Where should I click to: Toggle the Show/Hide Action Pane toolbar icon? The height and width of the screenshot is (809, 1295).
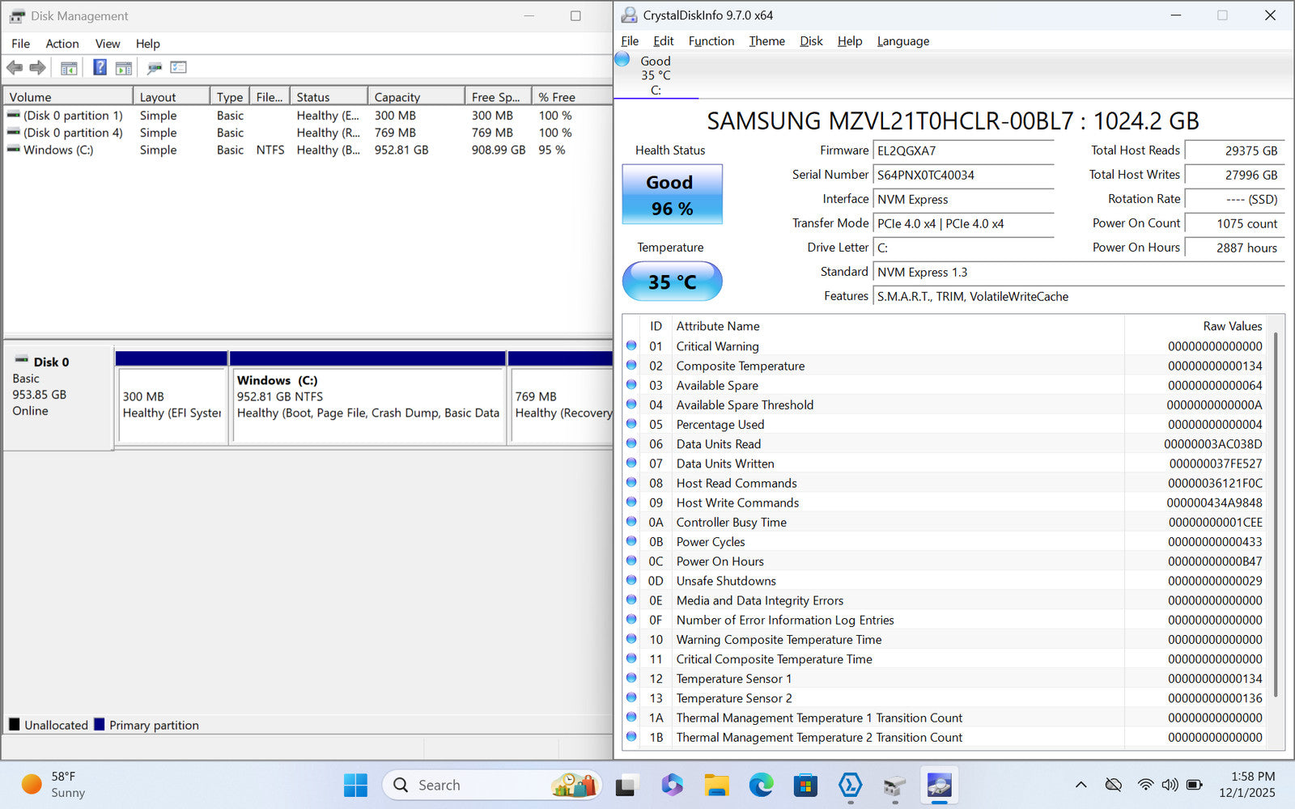tap(124, 68)
